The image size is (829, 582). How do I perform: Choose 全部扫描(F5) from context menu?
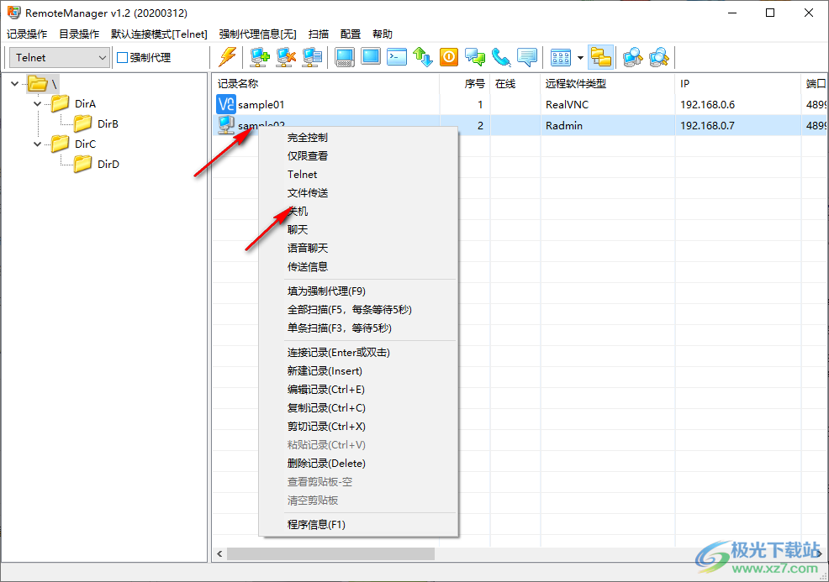pos(358,310)
